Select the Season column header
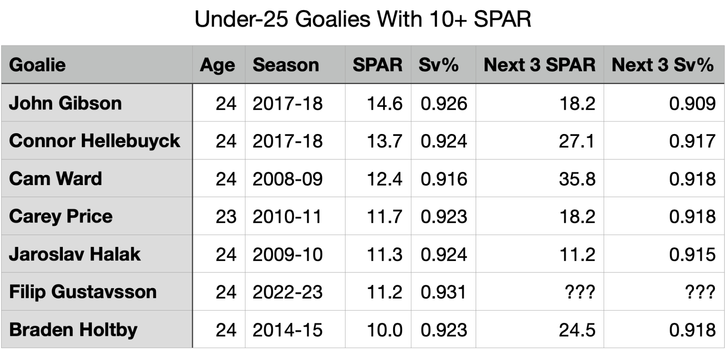This screenshot has width=725, height=350. (286, 65)
